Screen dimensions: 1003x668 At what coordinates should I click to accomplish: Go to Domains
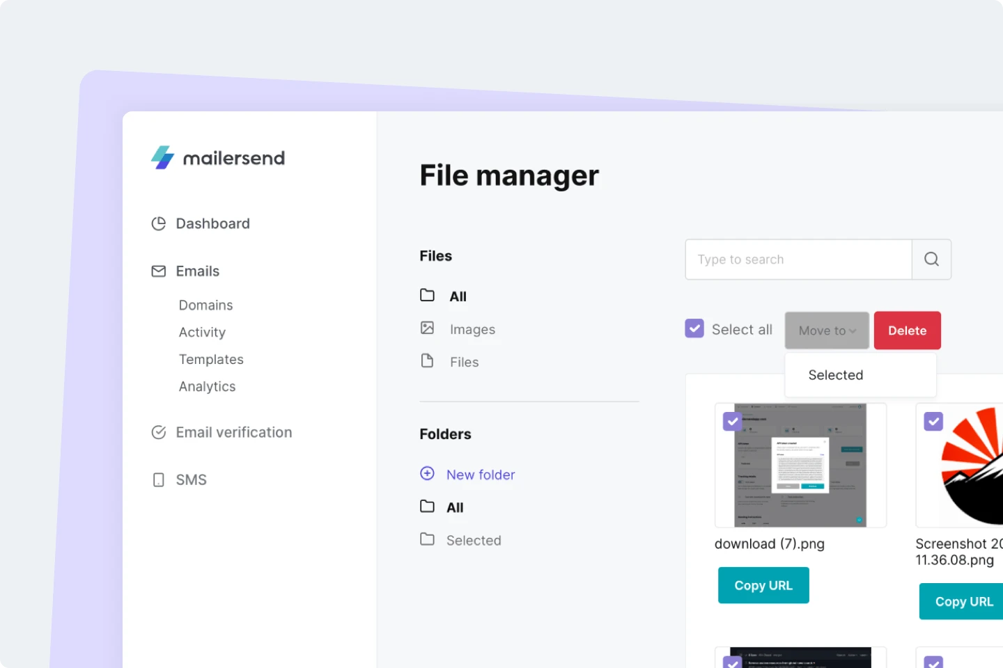205,305
